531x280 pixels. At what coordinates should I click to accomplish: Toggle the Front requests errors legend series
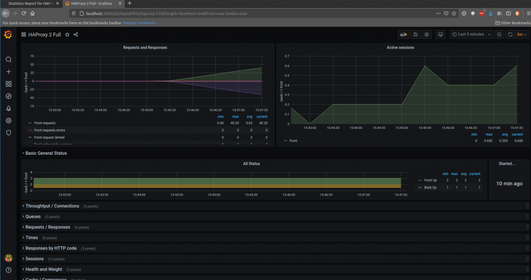49,130
